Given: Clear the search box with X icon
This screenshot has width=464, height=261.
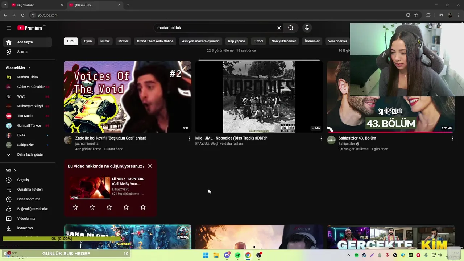Looking at the screenshot, I should [x=279, y=28].
